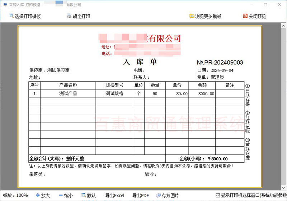Zoom in with the 放大 plus icon
The image size is (287, 201).
[x=38, y=195]
